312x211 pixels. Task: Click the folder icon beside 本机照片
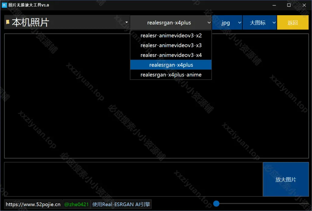pos(8,22)
